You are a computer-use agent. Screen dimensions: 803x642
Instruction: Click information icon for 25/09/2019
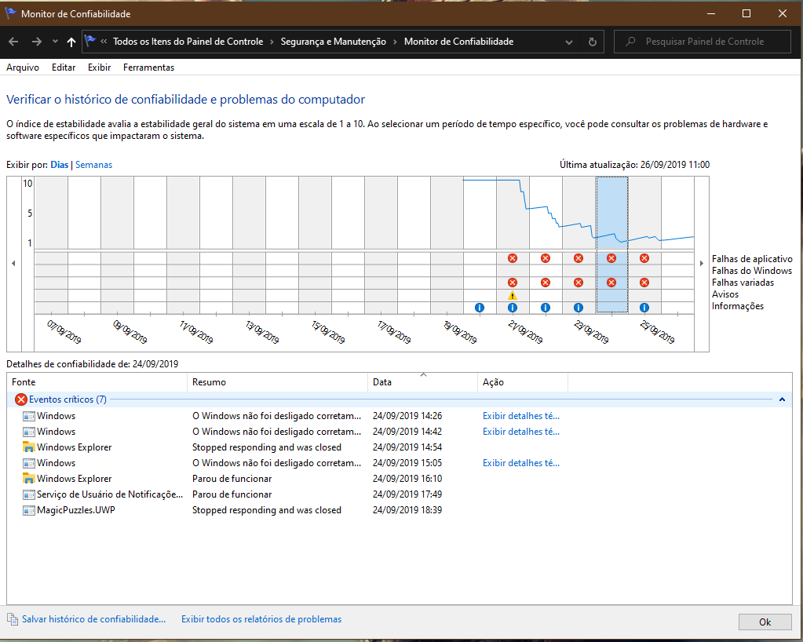(644, 308)
